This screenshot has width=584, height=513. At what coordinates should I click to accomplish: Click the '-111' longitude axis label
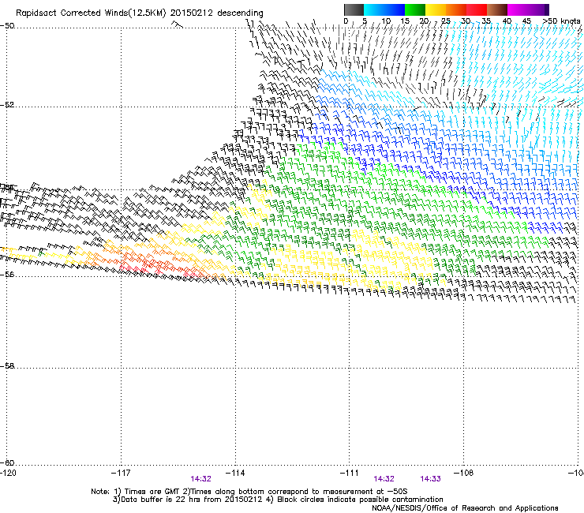[x=350, y=473]
